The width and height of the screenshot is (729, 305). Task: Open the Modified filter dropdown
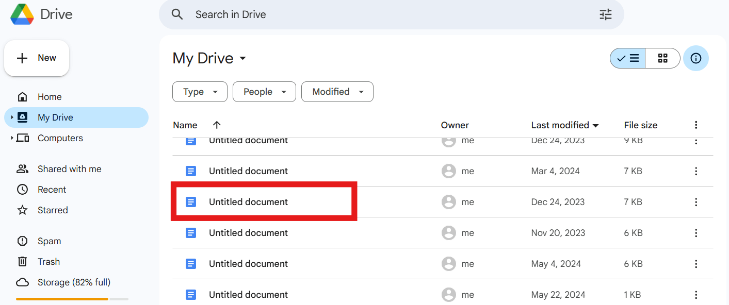337,91
